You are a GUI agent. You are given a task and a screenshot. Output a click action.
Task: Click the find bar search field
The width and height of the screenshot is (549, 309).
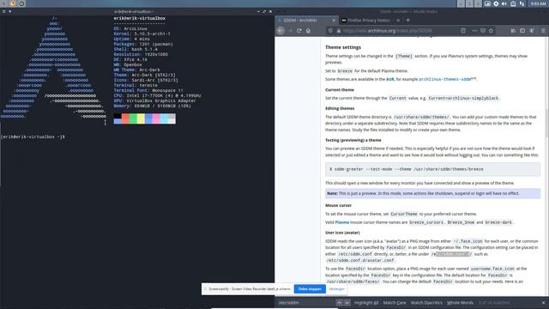pos(305,303)
